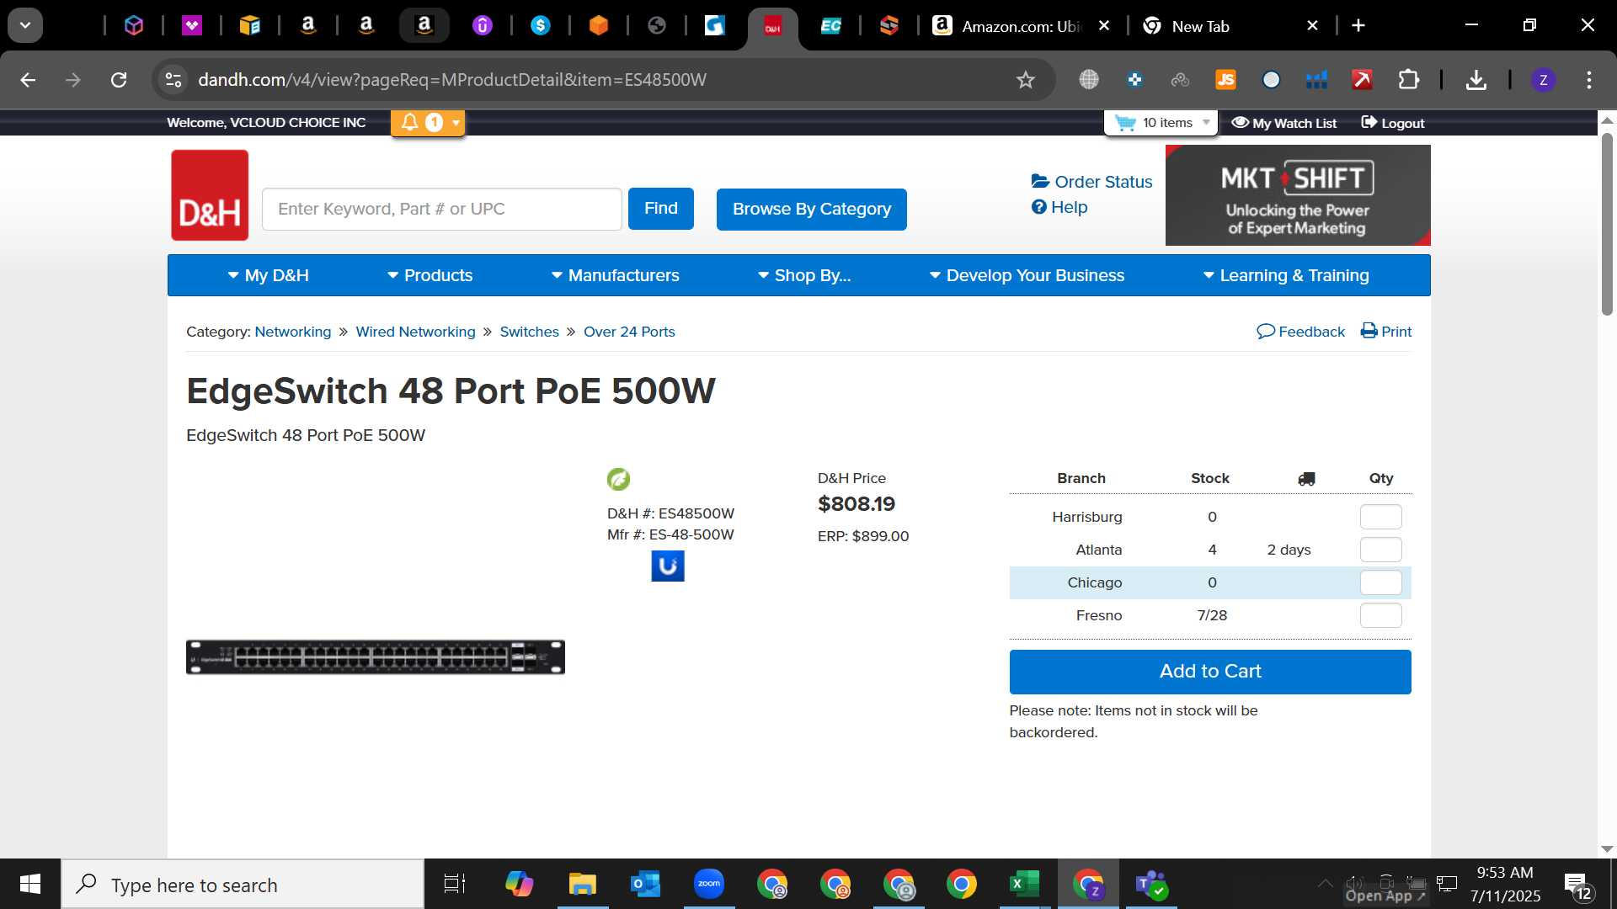Image resolution: width=1617 pixels, height=909 pixels.
Task: Click the product keyword search field
Action: [x=442, y=209]
